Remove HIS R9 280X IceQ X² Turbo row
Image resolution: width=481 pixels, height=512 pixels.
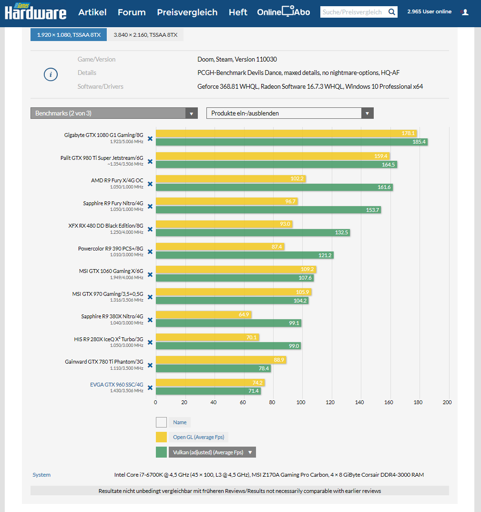[x=150, y=342]
